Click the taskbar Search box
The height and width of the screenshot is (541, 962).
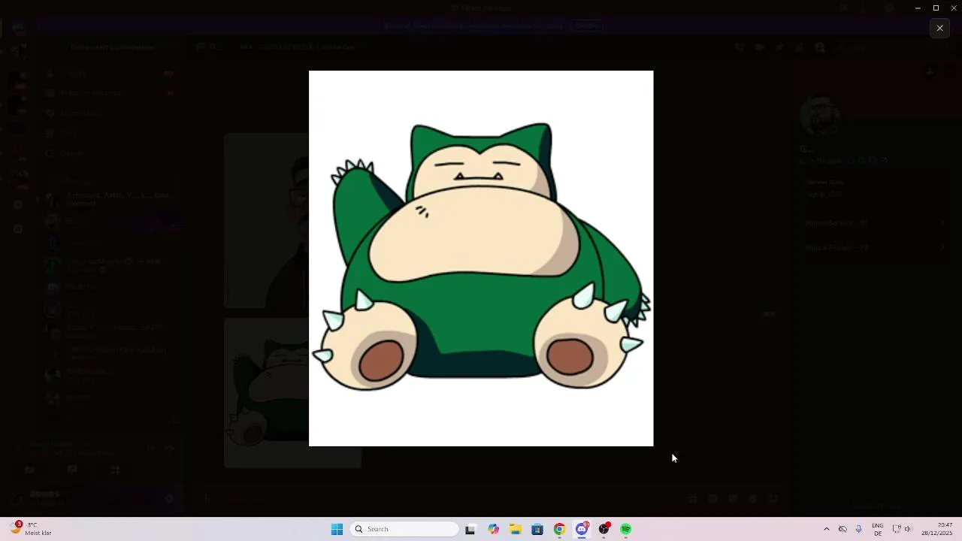(x=405, y=529)
